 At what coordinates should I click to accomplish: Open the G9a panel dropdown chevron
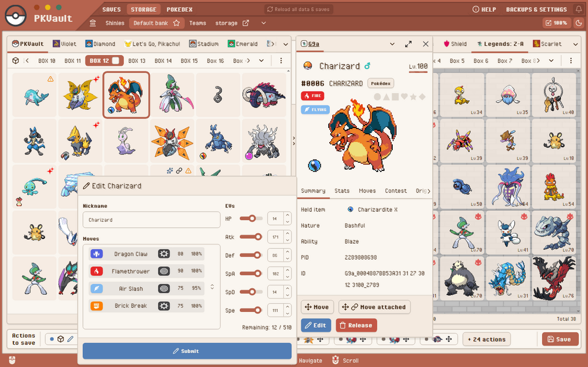click(392, 44)
